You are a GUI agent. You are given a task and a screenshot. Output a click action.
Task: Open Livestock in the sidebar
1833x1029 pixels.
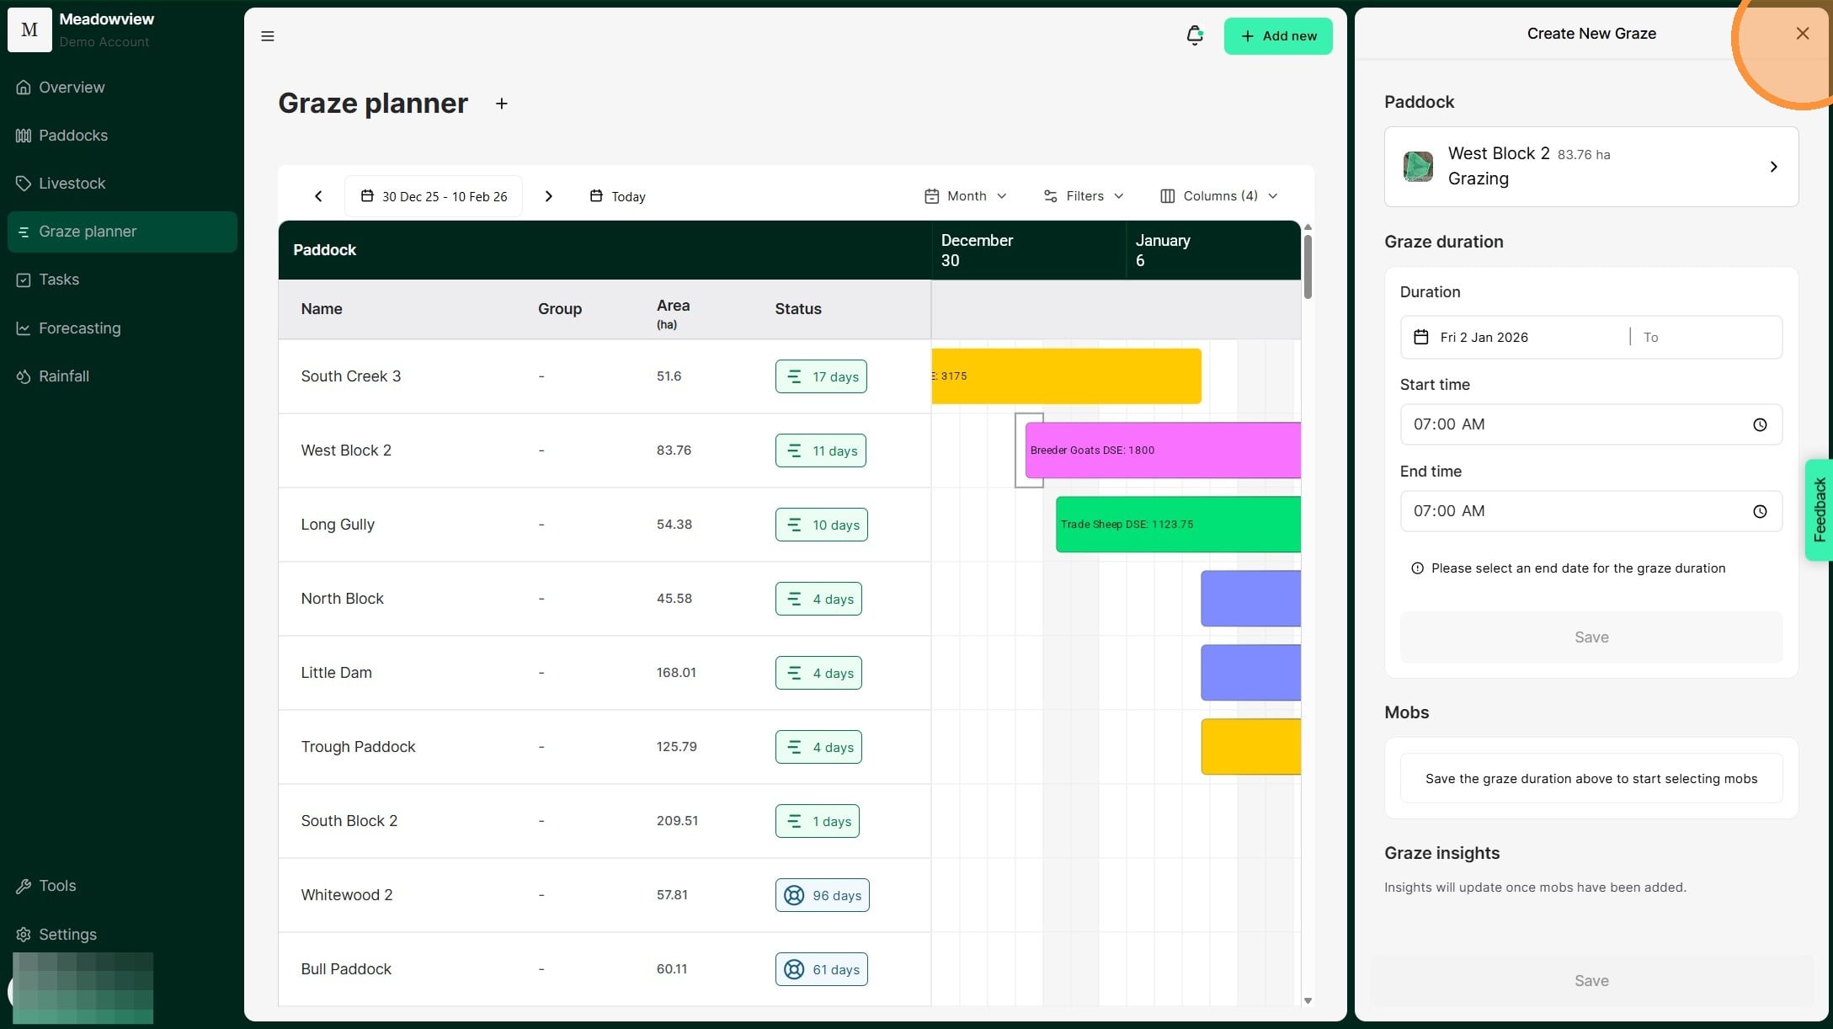(72, 184)
